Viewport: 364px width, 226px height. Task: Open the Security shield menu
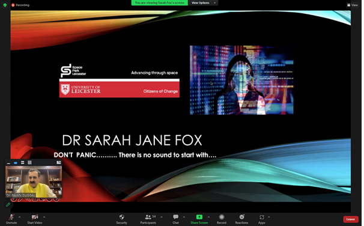[122, 219]
